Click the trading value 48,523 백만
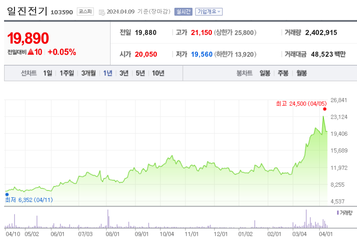This screenshot has height=243, width=357. (328, 54)
